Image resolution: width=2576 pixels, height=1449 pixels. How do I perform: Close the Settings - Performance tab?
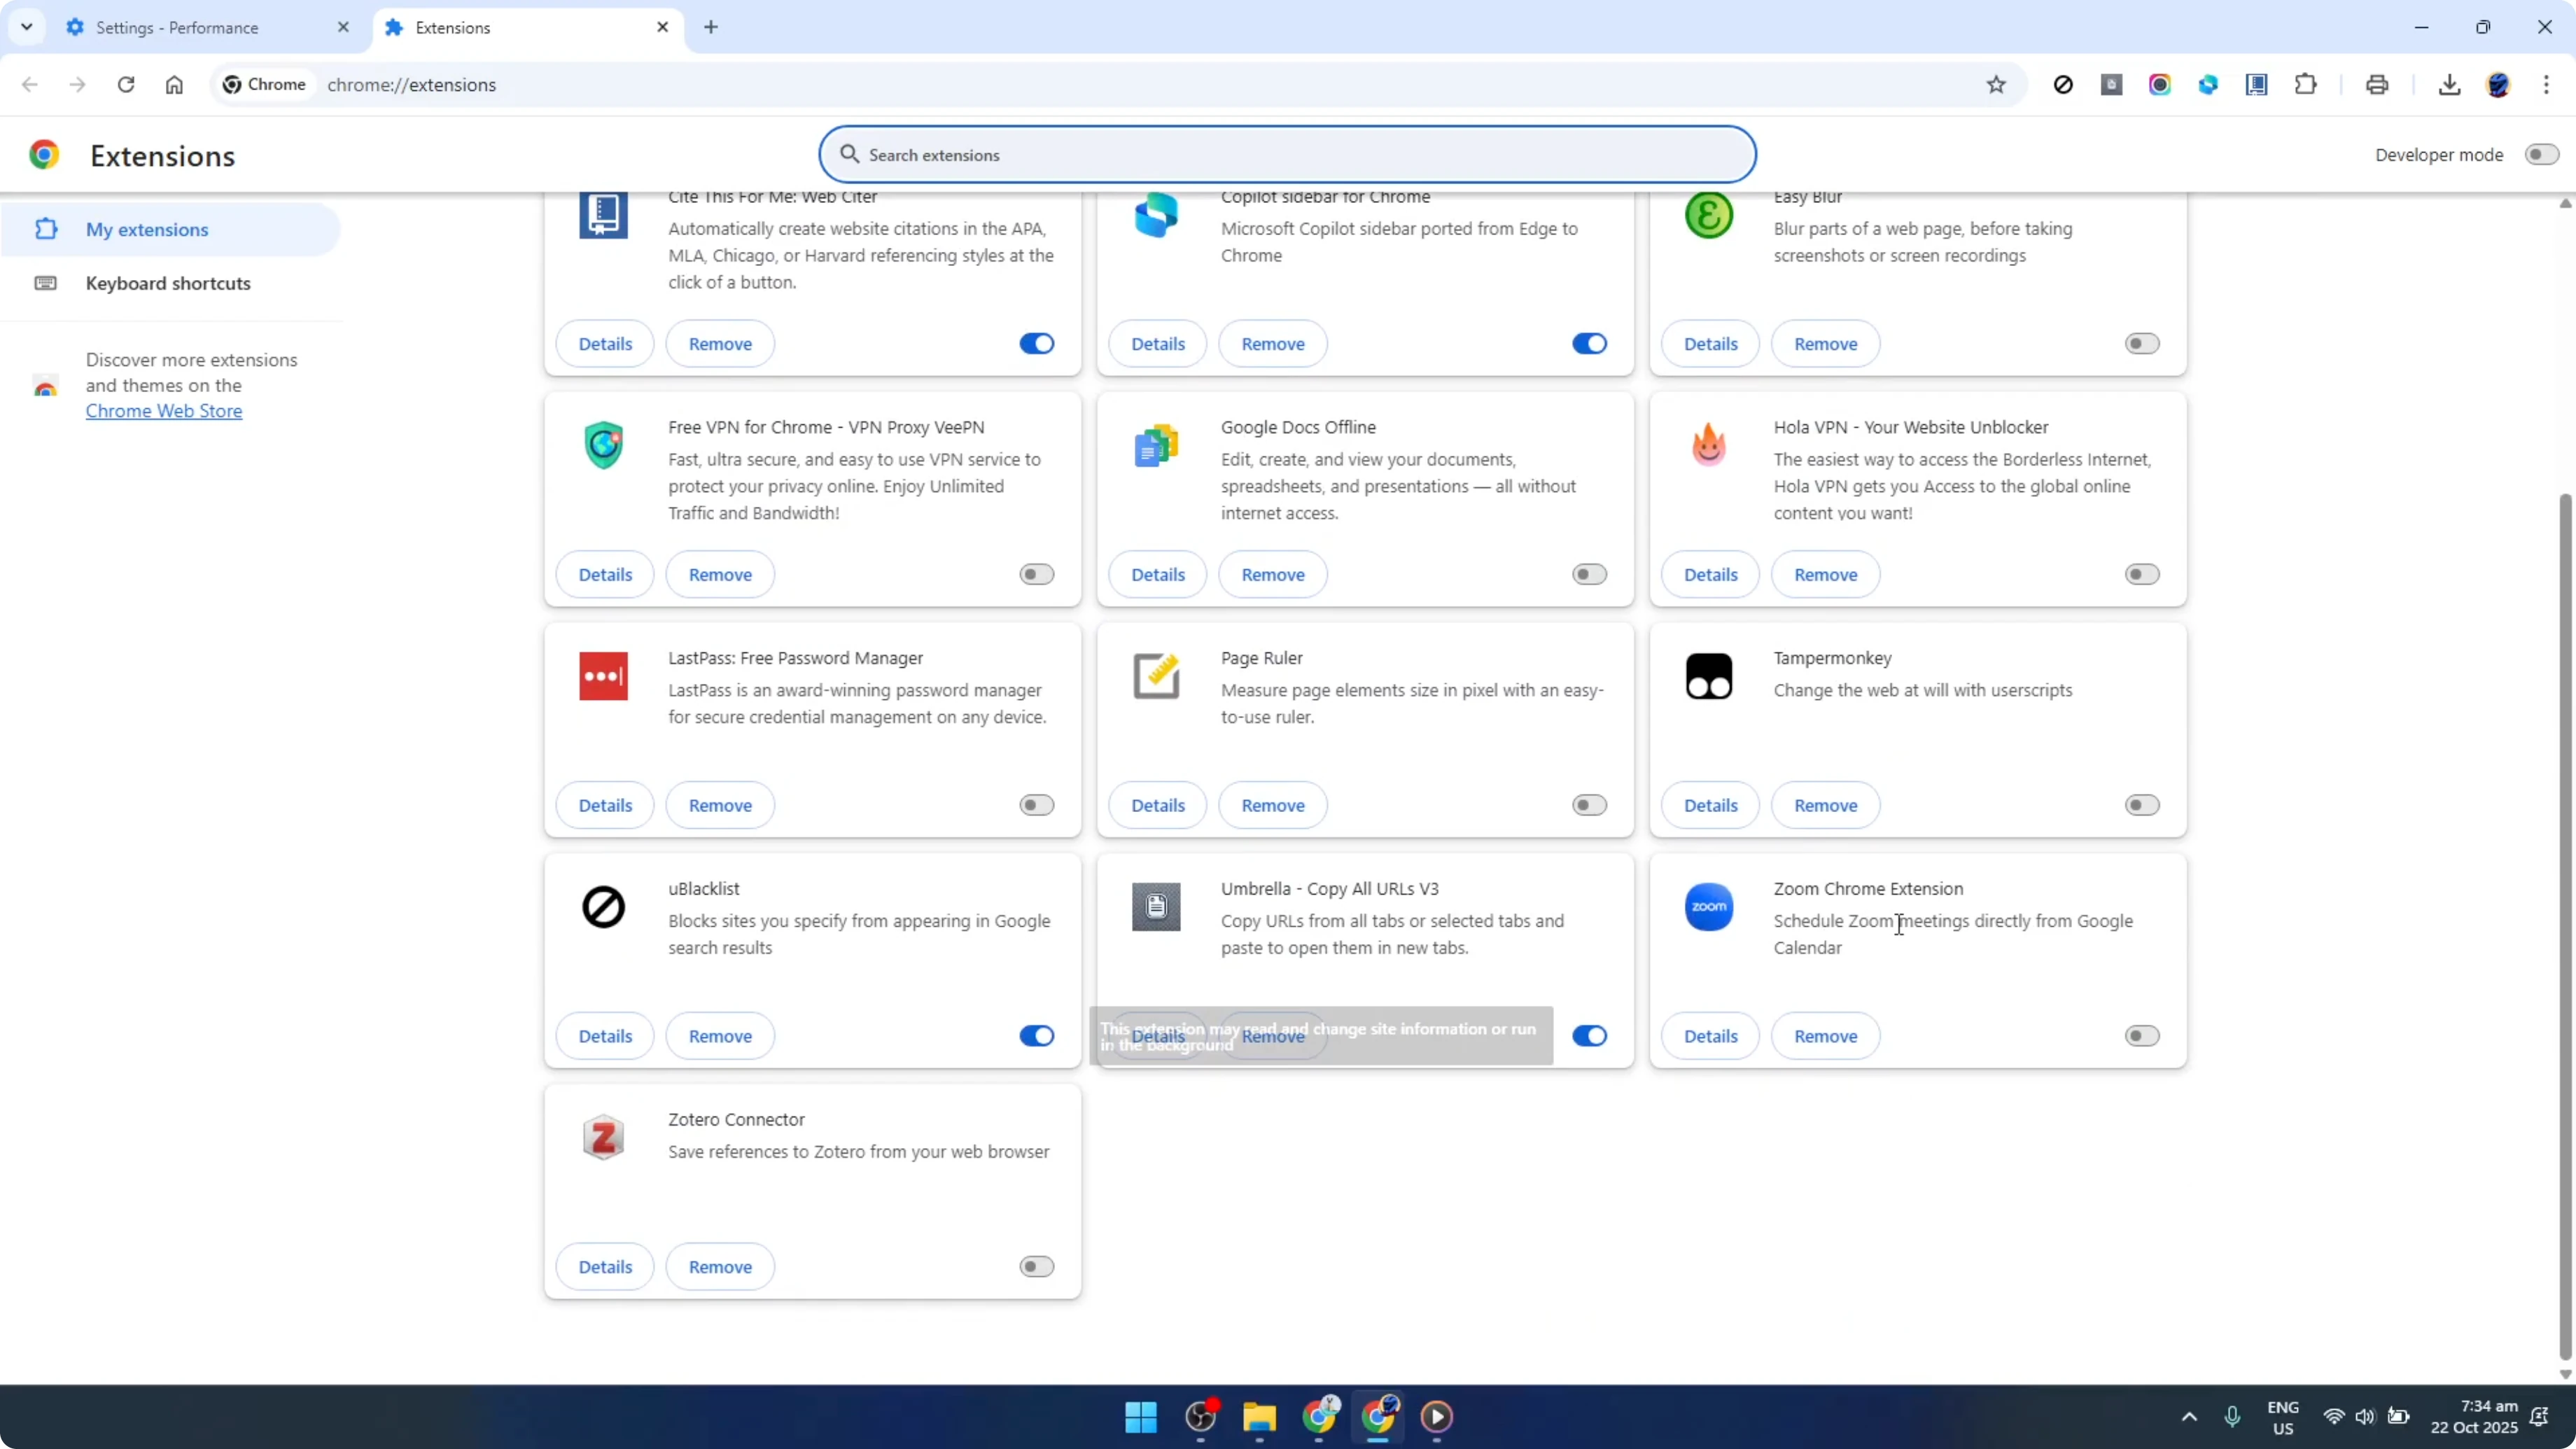click(343, 27)
